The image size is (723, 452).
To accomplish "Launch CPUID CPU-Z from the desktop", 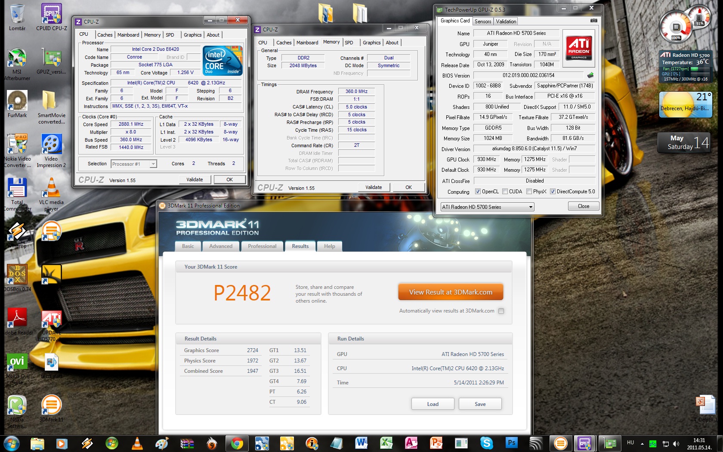I will pos(52,17).
